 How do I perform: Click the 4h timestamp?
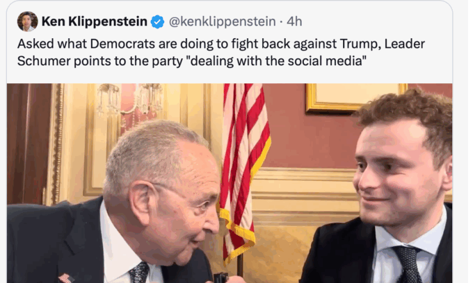pos(294,22)
